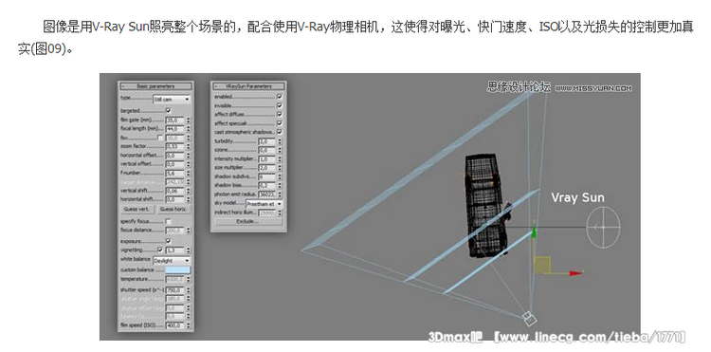Click the film speed (ISO) value field
This screenshot has height=352, width=711.
tap(175, 325)
